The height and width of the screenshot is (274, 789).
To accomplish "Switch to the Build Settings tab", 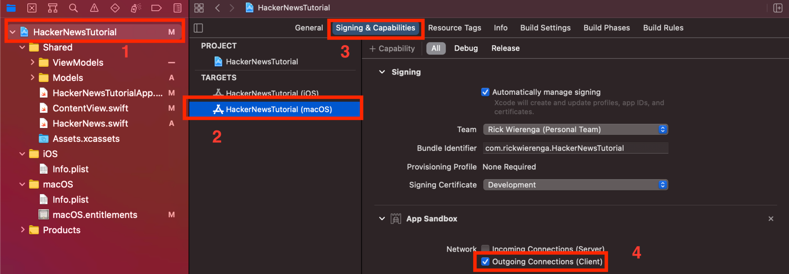I will pos(545,28).
